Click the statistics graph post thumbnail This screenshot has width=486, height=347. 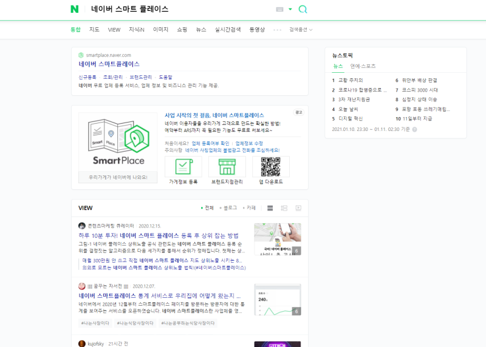pos(278,300)
